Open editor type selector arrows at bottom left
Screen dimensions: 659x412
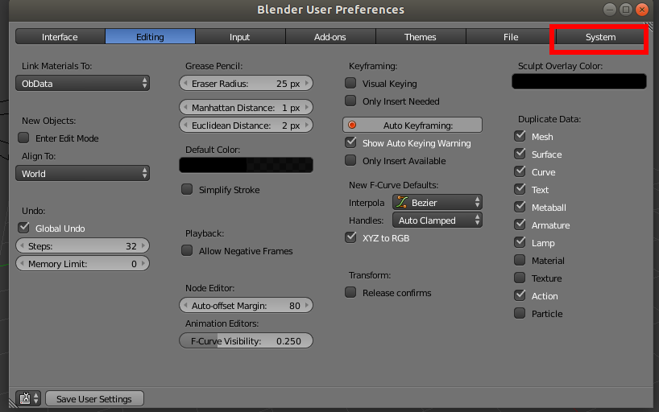point(35,398)
